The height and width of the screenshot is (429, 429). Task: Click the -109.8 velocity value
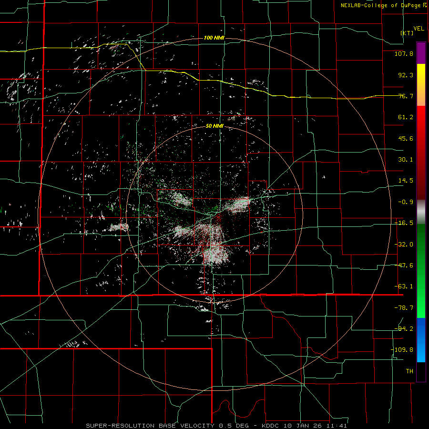(402, 350)
